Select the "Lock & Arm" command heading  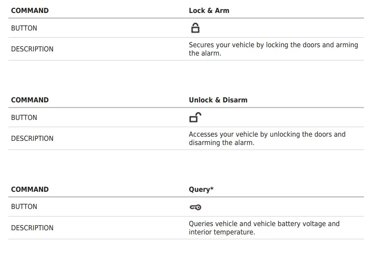coord(209,10)
